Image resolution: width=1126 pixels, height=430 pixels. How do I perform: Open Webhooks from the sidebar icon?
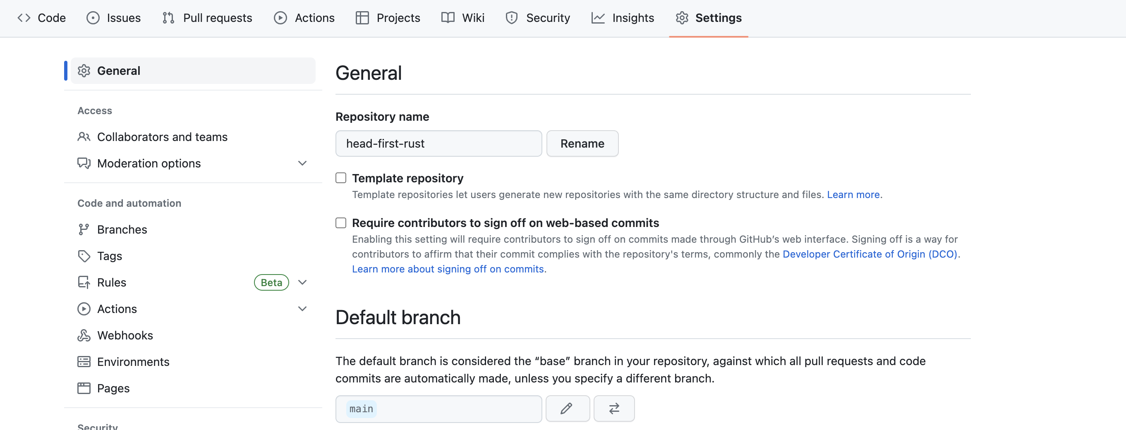click(84, 335)
